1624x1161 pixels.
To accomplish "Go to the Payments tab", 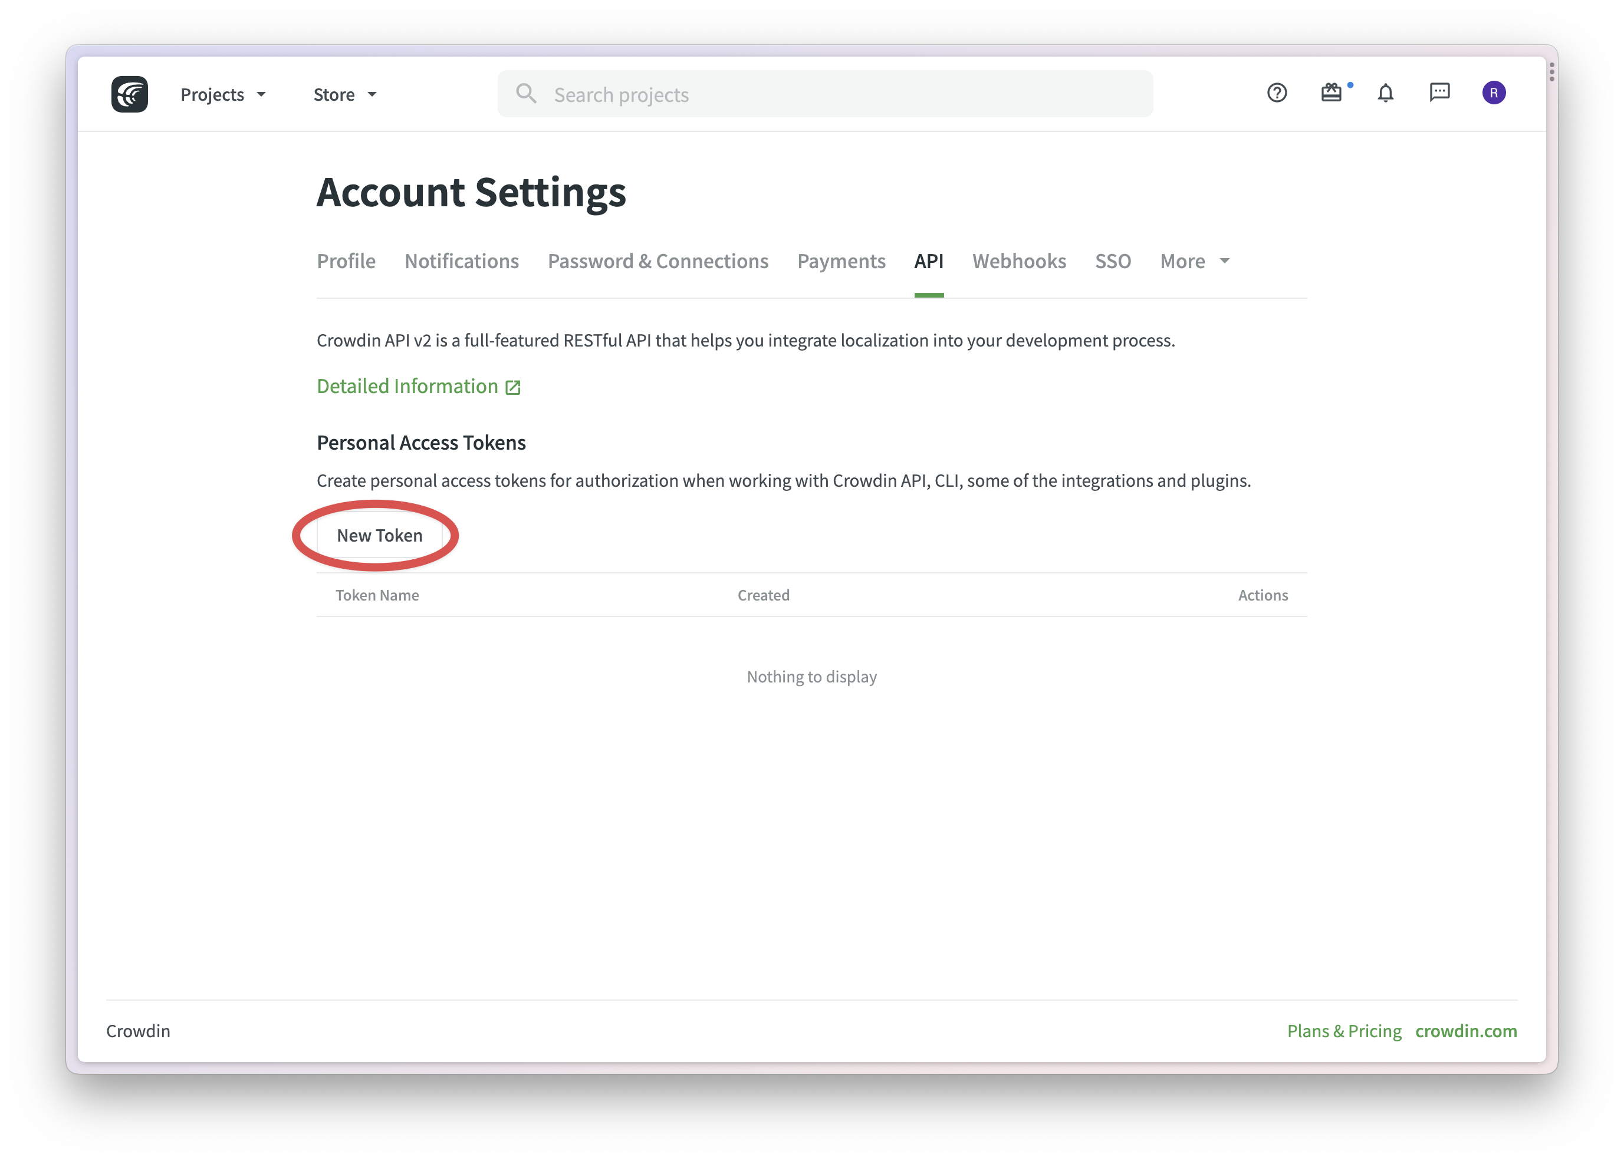I will (x=841, y=261).
